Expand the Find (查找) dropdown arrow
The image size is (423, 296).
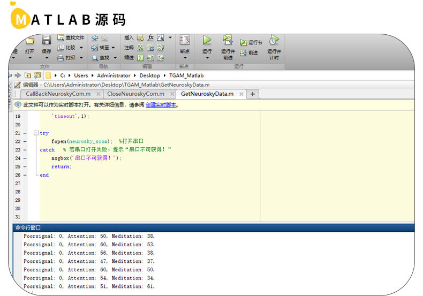[115, 58]
